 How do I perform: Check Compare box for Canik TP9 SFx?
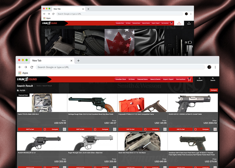[45, 129]
